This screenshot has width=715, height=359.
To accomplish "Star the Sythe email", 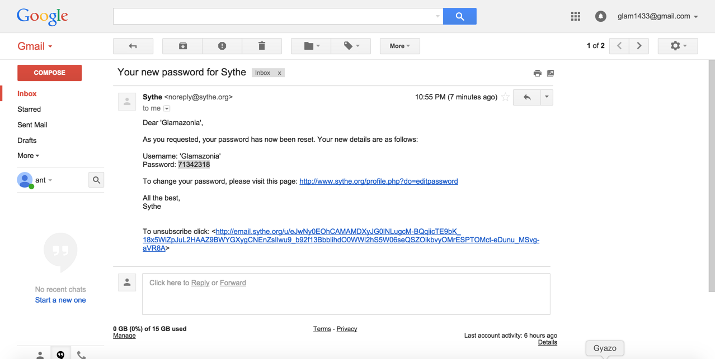I will [505, 97].
